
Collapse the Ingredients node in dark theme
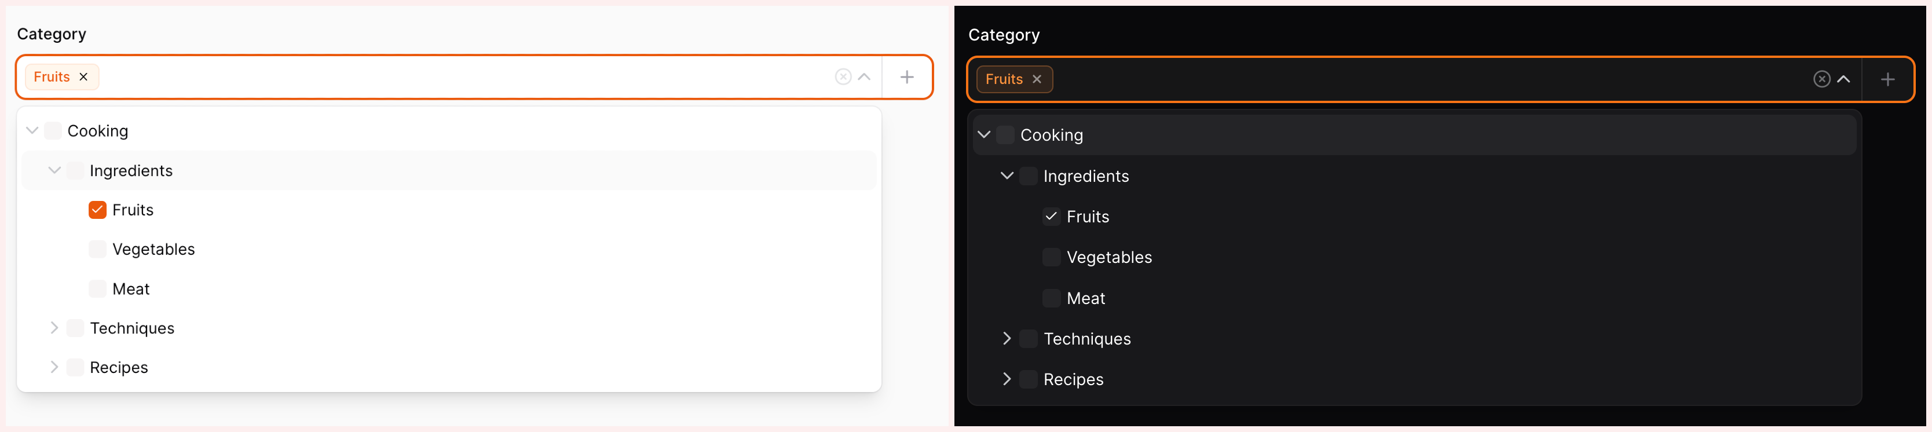point(1007,176)
